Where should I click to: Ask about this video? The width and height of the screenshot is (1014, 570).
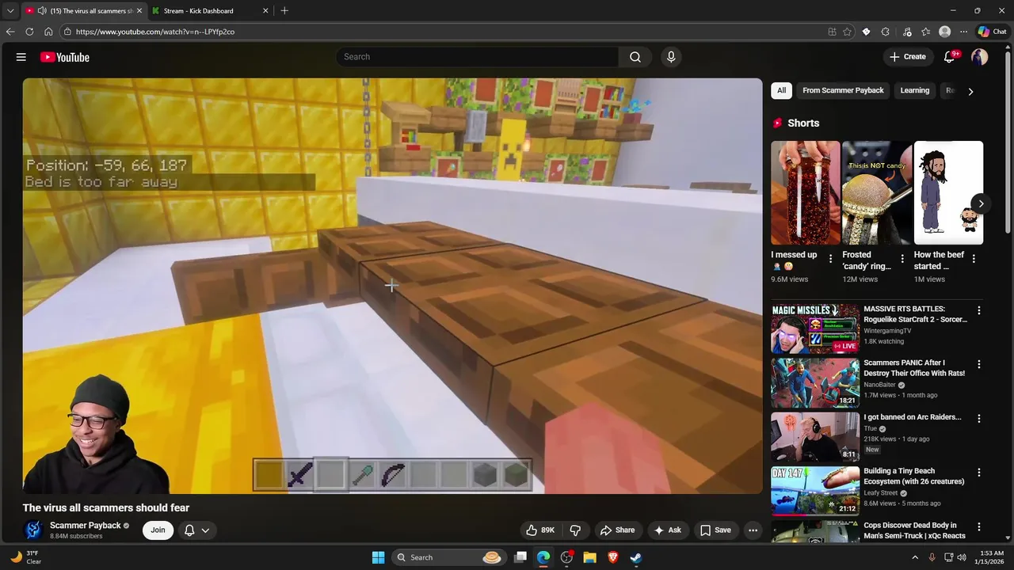coord(667,530)
